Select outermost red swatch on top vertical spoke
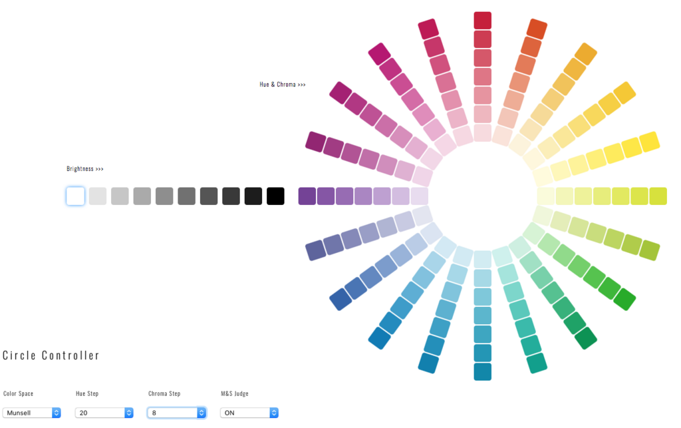Screen dimensions: 681x428 click(483, 21)
